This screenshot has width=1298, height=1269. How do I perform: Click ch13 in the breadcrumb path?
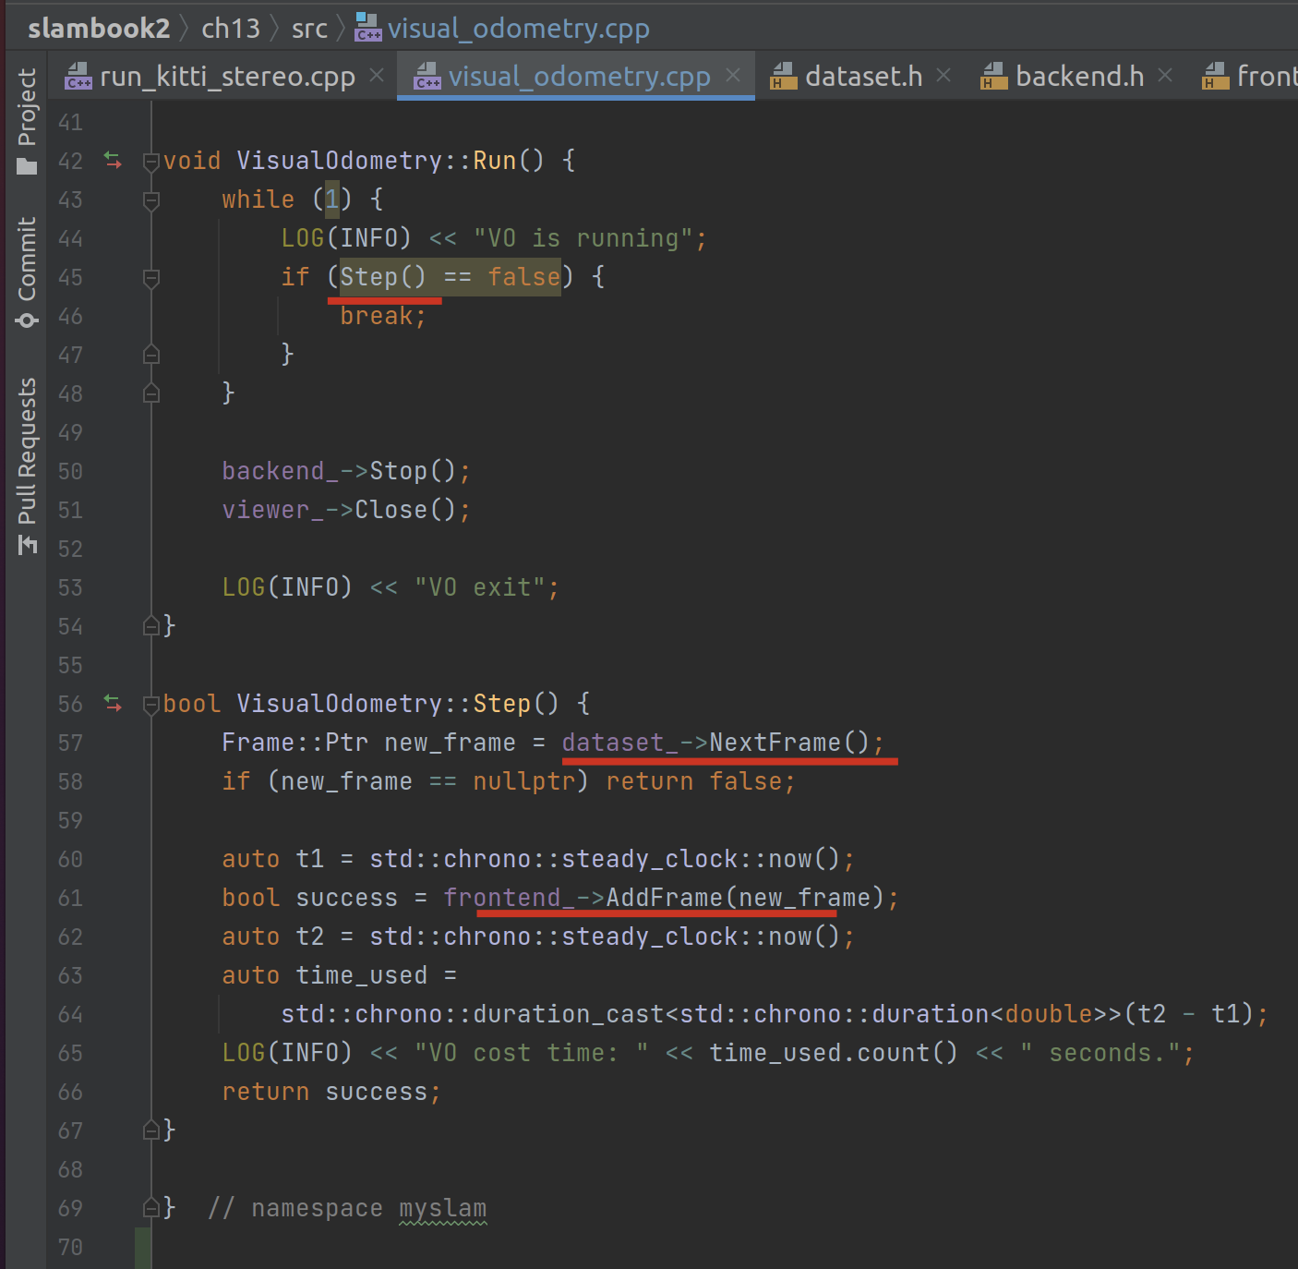[231, 29]
